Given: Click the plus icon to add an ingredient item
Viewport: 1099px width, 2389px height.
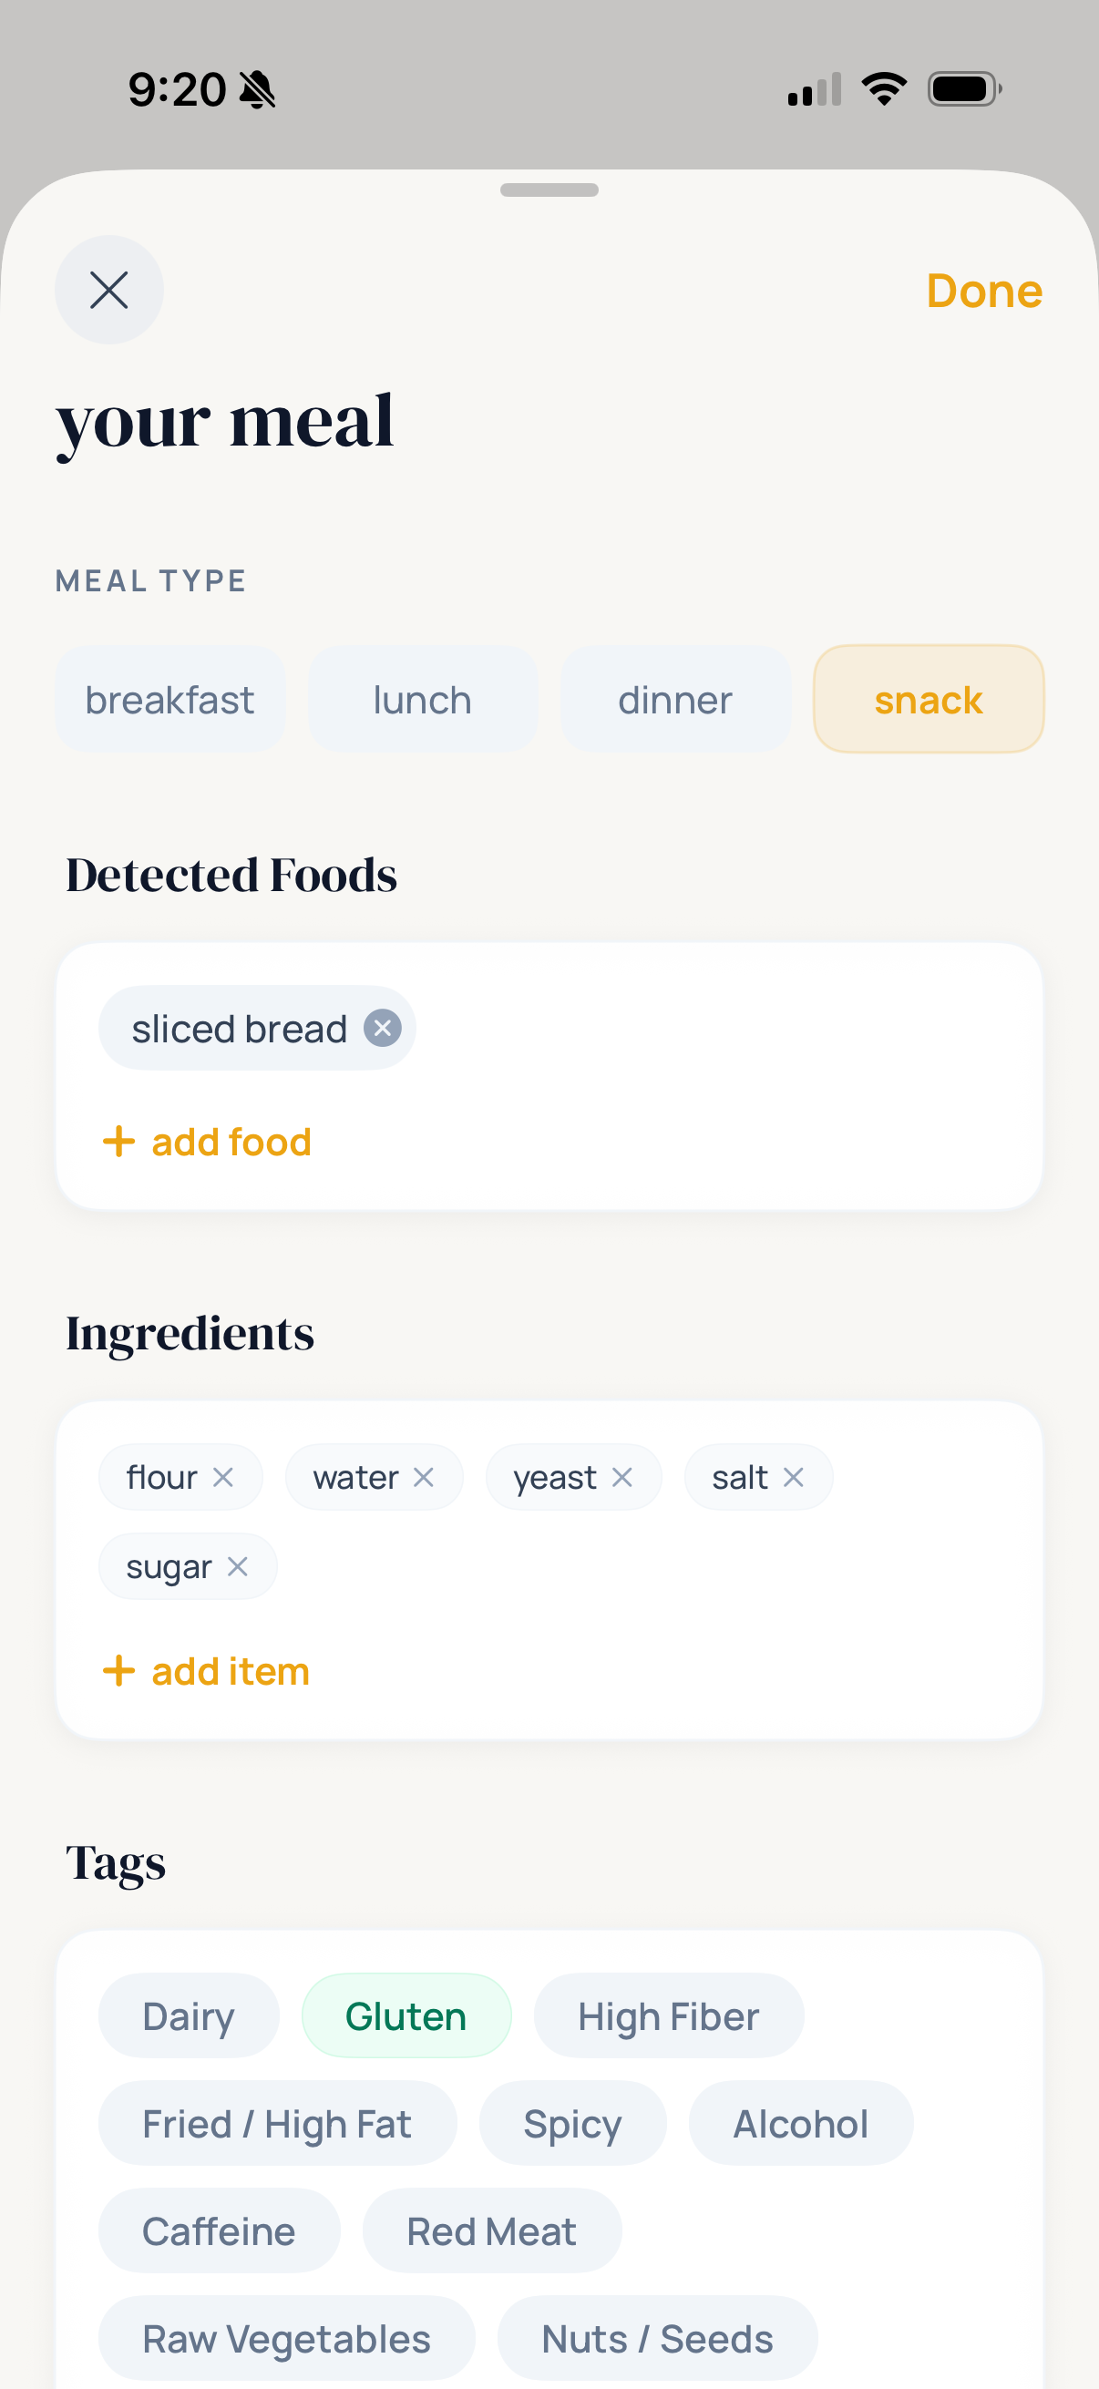Looking at the screenshot, I should (x=118, y=1670).
